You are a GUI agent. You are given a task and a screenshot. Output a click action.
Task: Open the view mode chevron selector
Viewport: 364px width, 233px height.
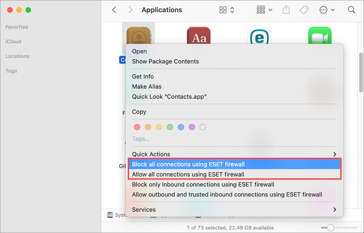click(x=232, y=10)
